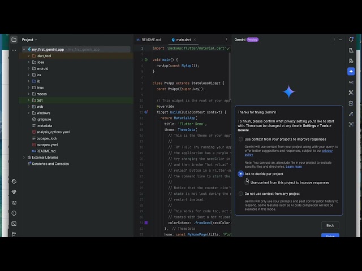Screen dimensions: 362x271
Task: Expand the lib folder
Action: (x=29, y=81)
